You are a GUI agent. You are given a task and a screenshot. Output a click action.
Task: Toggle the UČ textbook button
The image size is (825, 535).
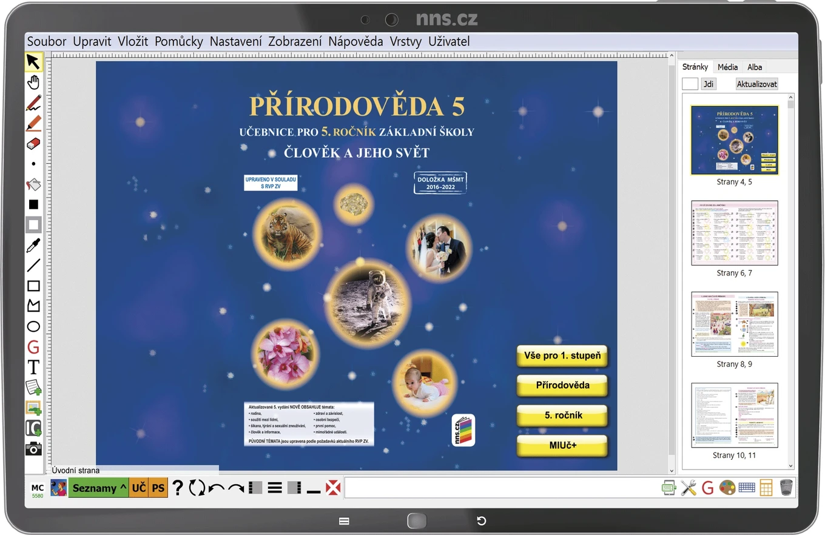coord(139,488)
